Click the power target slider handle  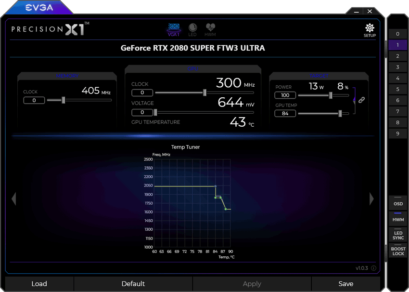[331, 95]
